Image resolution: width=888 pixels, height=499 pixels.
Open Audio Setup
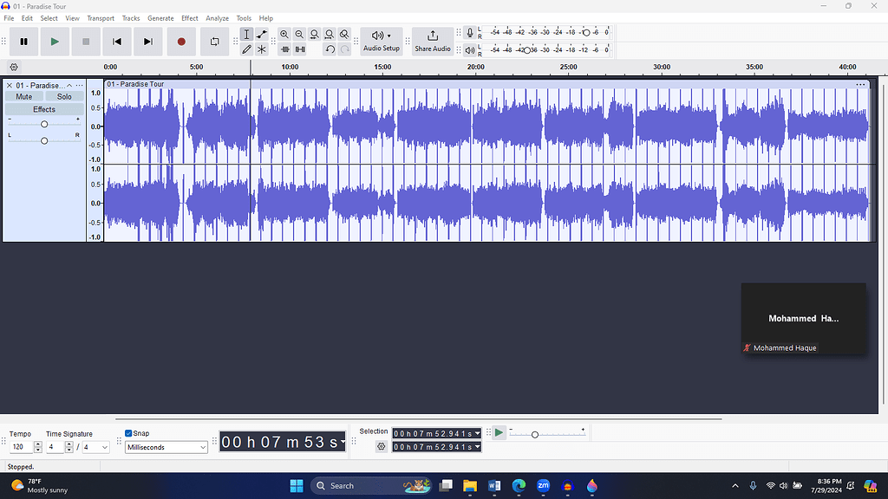[x=380, y=41]
